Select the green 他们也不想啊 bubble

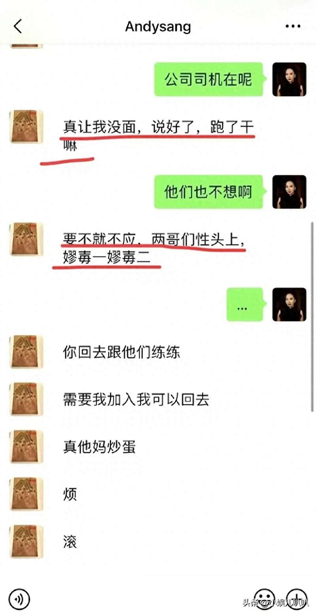pyautogui.click(x=209, y=192)
